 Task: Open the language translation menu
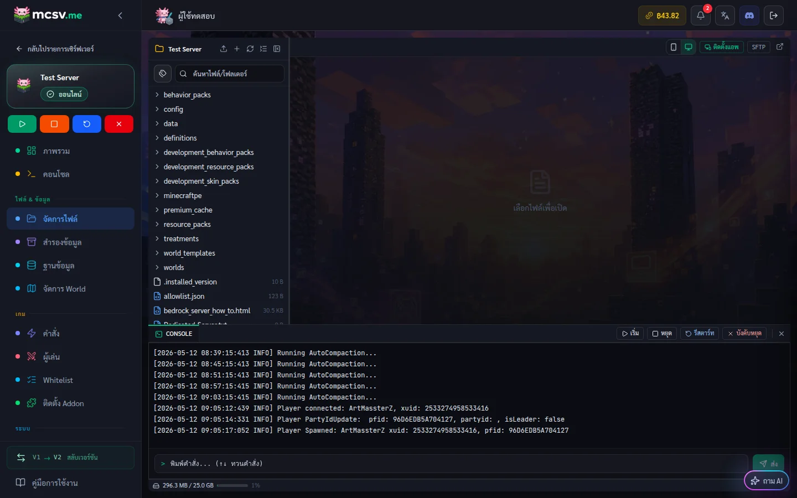[725, 15]
